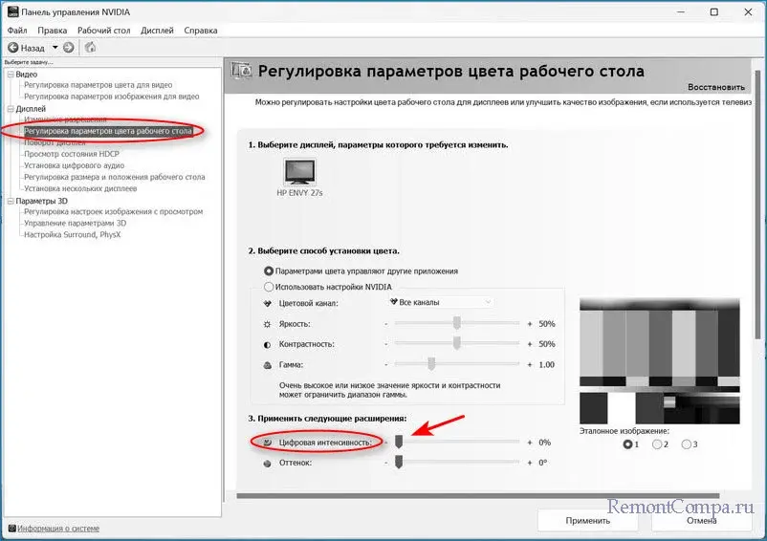Viewport: 767px width, 541px height.
Task: Choose reference image 2 radio button
Action: tap(657, 444)
